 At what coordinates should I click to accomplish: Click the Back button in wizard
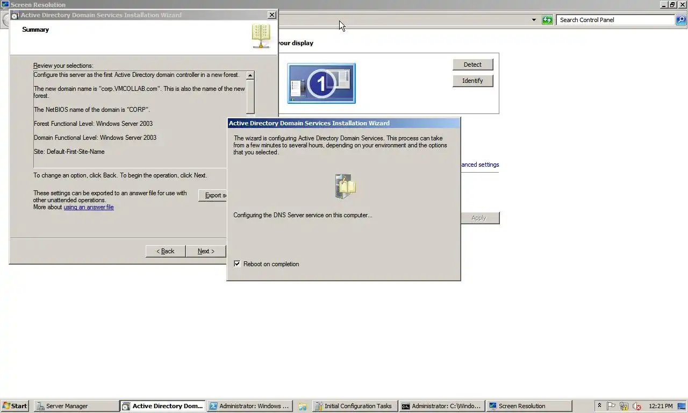(166, 251)
